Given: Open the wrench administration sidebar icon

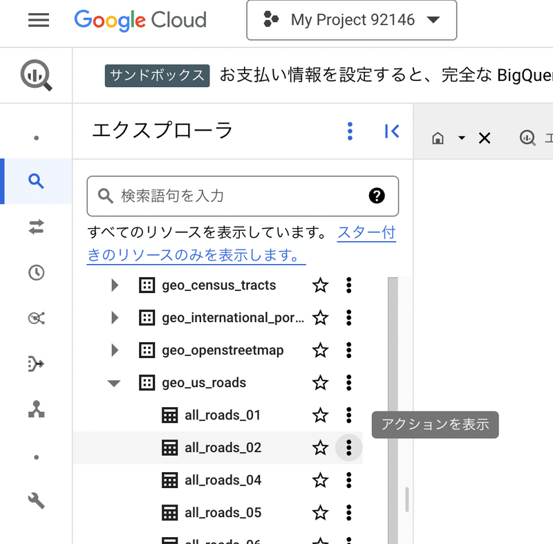Looking at the screenshot, I should pos(36,500).
